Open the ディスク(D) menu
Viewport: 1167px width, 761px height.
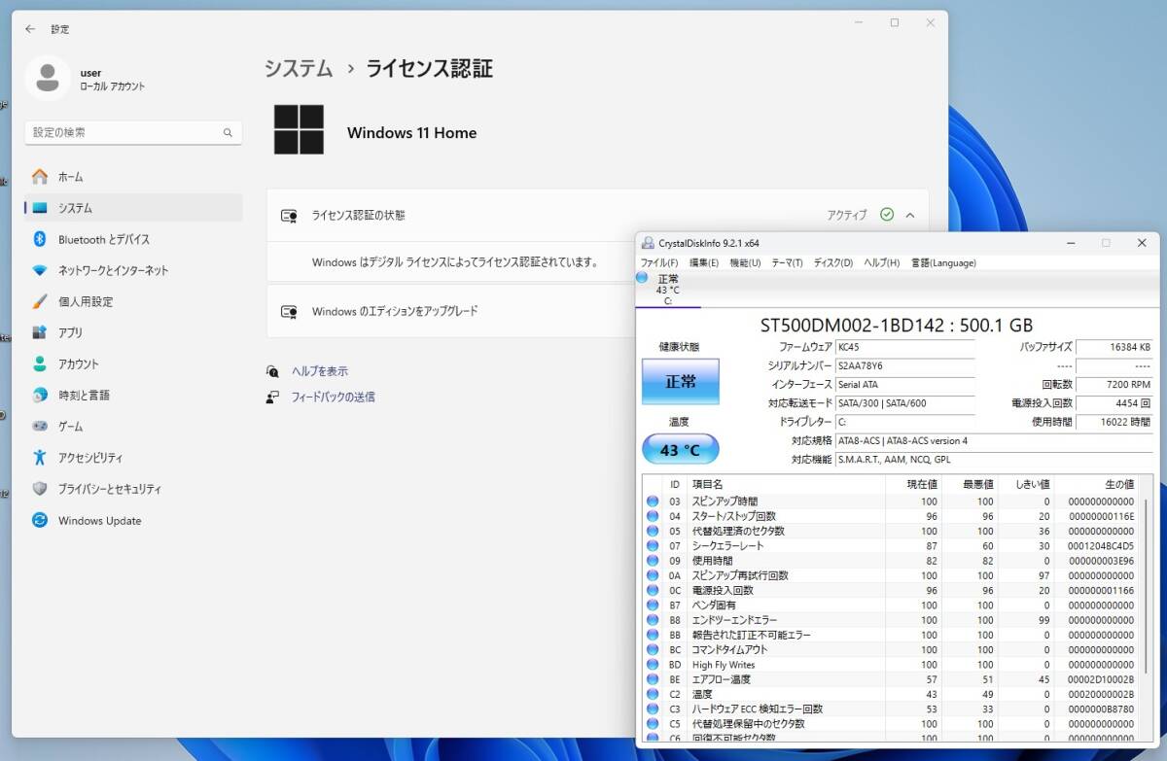[832, 262]
